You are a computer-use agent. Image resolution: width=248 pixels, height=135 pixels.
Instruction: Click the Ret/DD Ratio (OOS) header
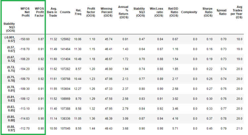point(173,12)
